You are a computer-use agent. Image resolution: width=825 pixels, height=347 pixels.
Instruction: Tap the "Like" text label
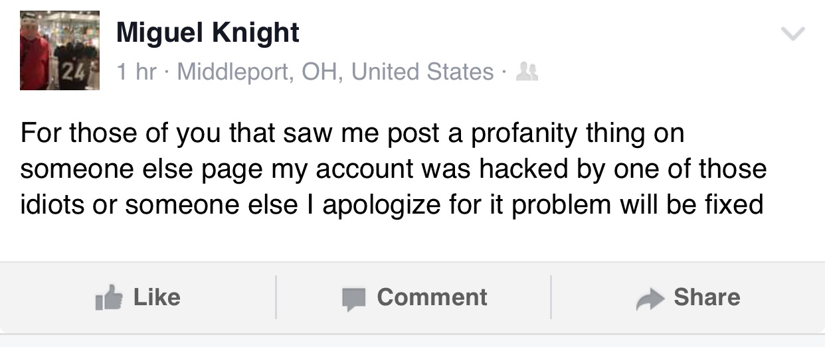click(x=157, y=297)
